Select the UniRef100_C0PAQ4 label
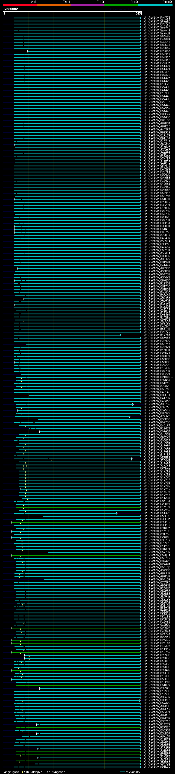Viewport: 175px width, 774px height. tap(157, 432)
